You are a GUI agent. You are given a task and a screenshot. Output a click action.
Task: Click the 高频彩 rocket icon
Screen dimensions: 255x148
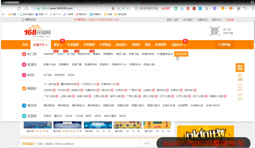point(24,89)
